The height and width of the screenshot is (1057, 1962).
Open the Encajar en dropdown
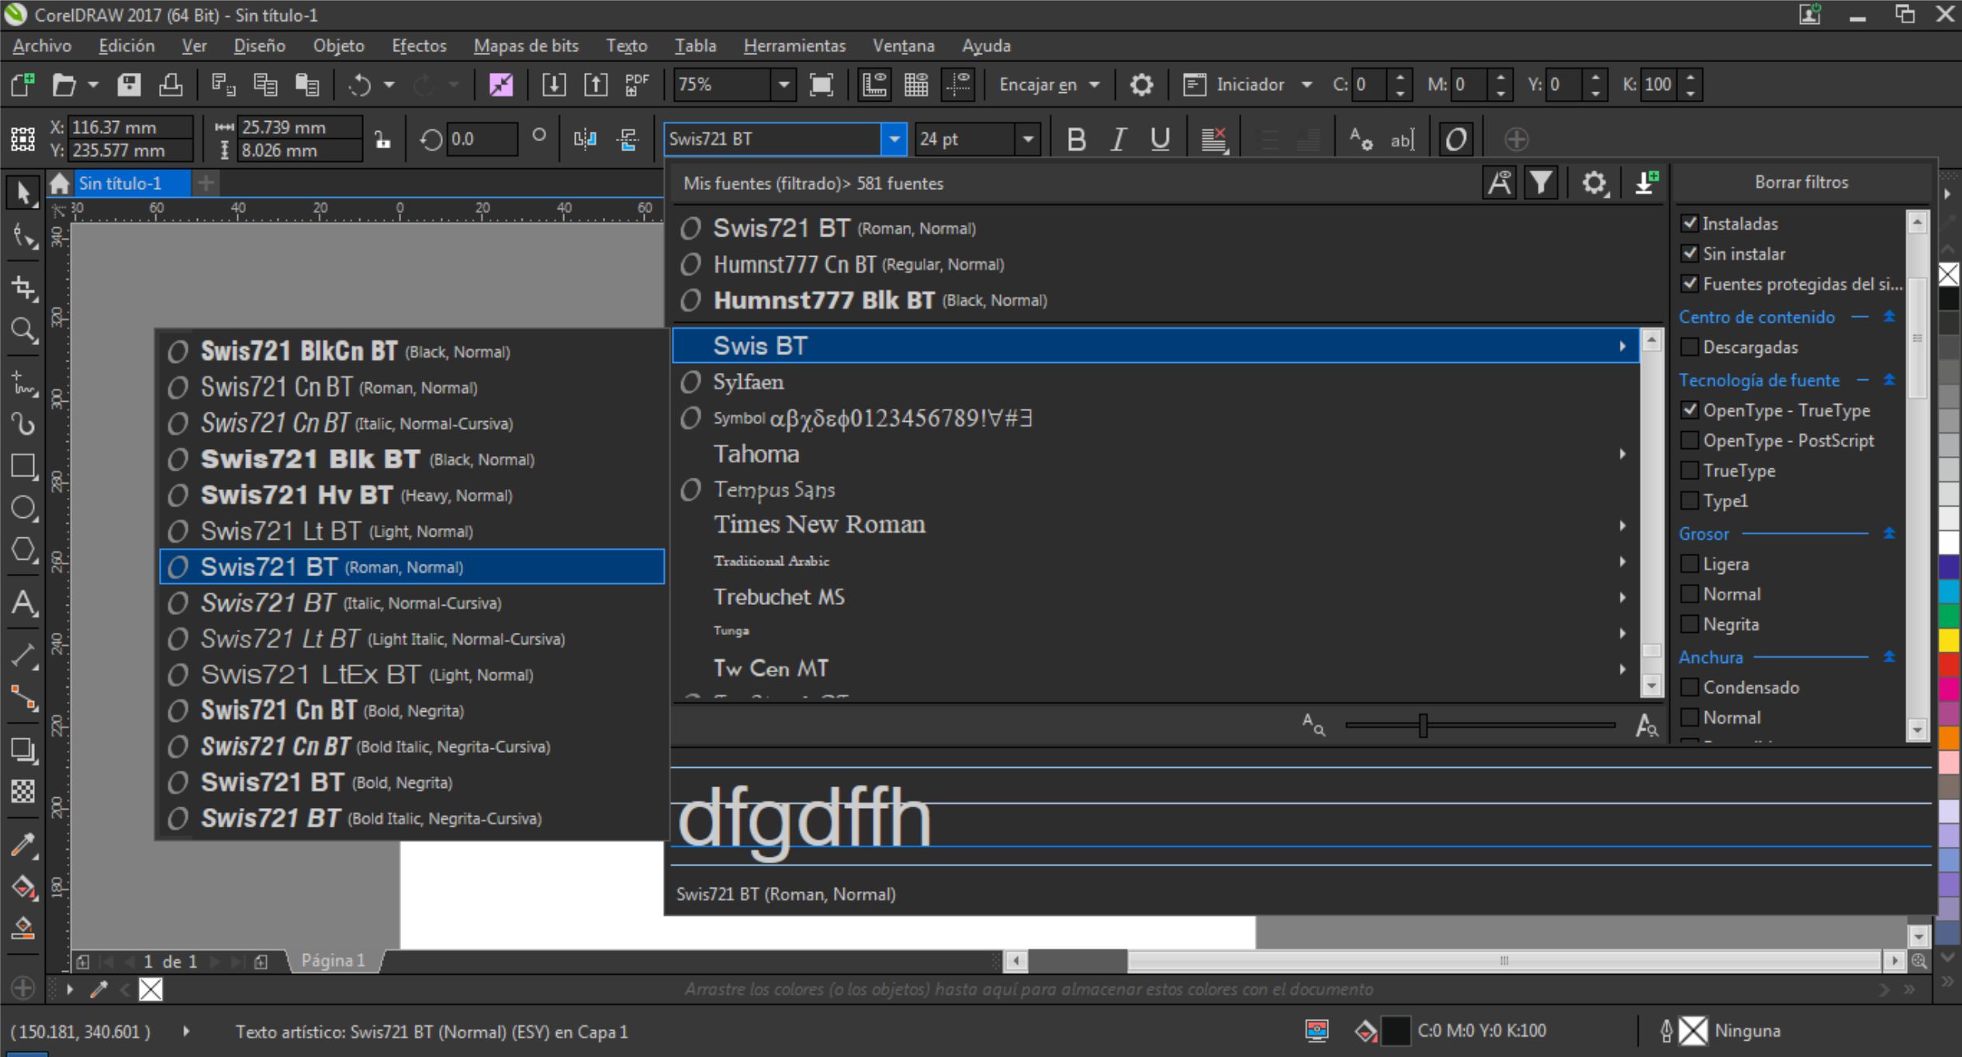tap(1049, 85)
